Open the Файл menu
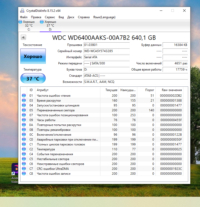Viewport: 200px width, 207px height. click(24, 17)
